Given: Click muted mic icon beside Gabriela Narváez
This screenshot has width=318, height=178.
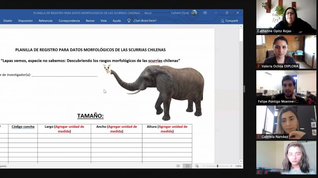Looking at the screenshot, I should point(258,137).
